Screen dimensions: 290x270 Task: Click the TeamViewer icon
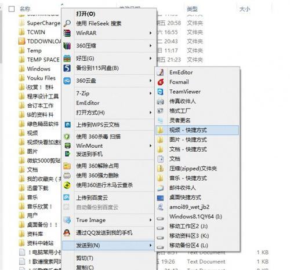(x=161, y=92)
